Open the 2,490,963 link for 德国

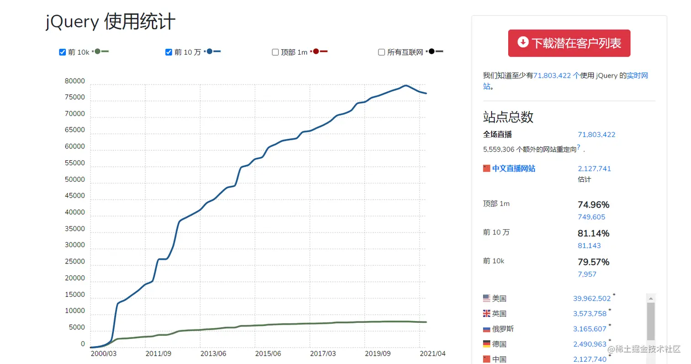(x=590, y=344)
